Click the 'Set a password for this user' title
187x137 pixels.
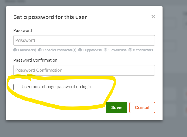[x=50, y=17]
